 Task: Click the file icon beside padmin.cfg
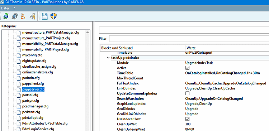pyautogui.click(x=19, y=78)
